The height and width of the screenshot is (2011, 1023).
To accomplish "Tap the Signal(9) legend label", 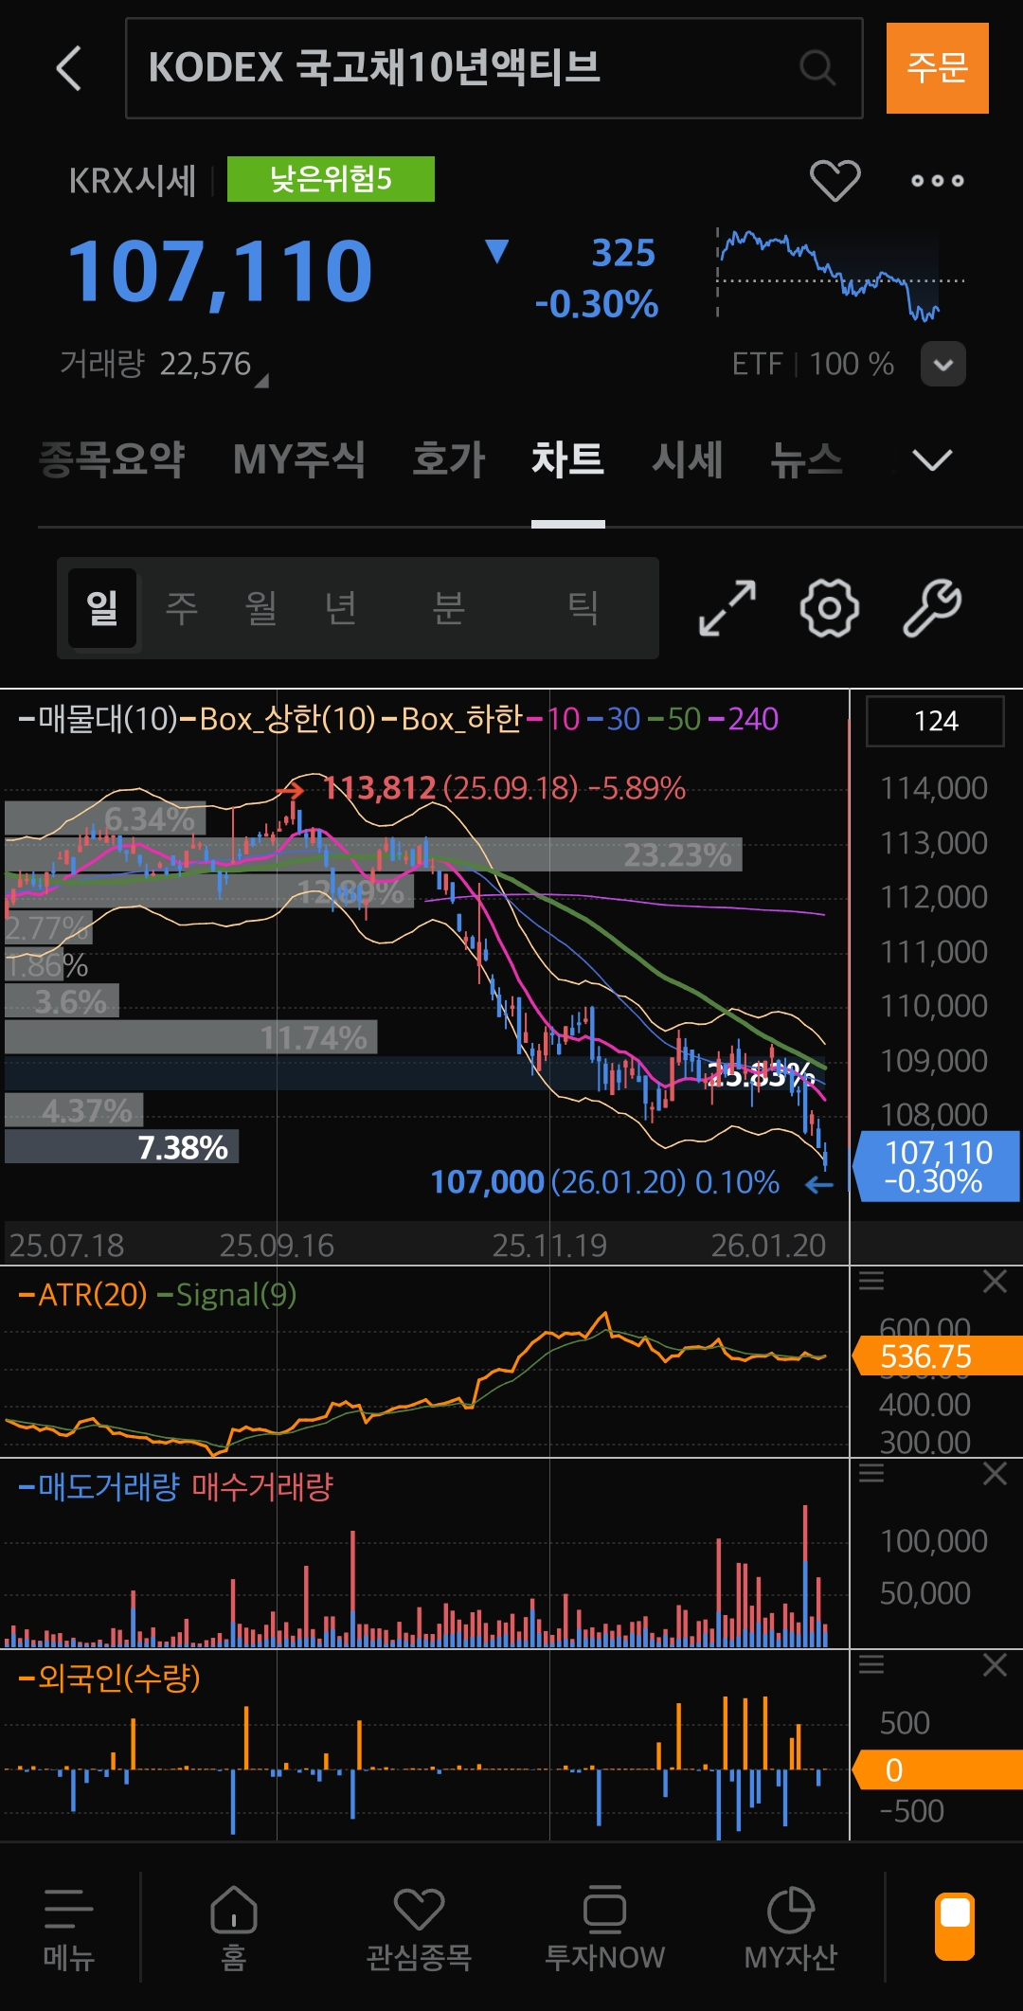I will (226, 1295).
